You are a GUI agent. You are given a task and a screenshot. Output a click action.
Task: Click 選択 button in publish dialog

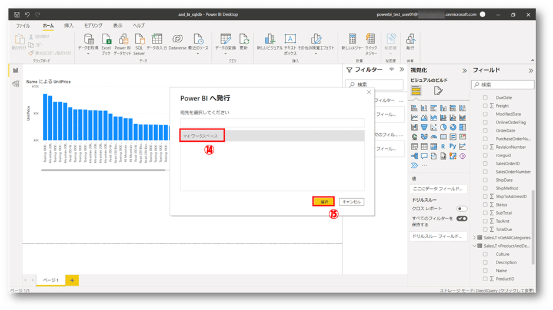coord(324,202)
